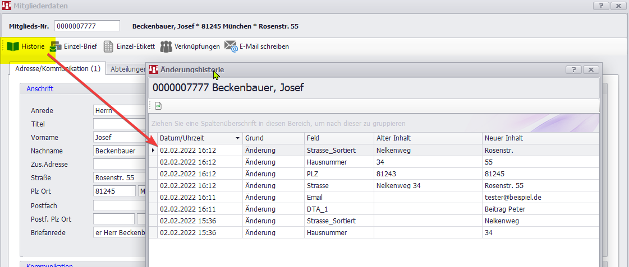
Task: Sort history by Grund column header
Action: (274, 138)
